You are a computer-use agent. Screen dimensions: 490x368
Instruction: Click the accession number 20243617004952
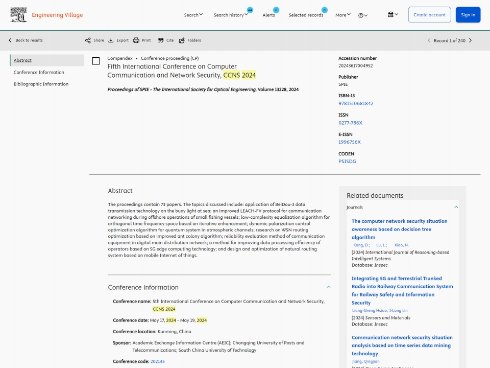[356, 66]
